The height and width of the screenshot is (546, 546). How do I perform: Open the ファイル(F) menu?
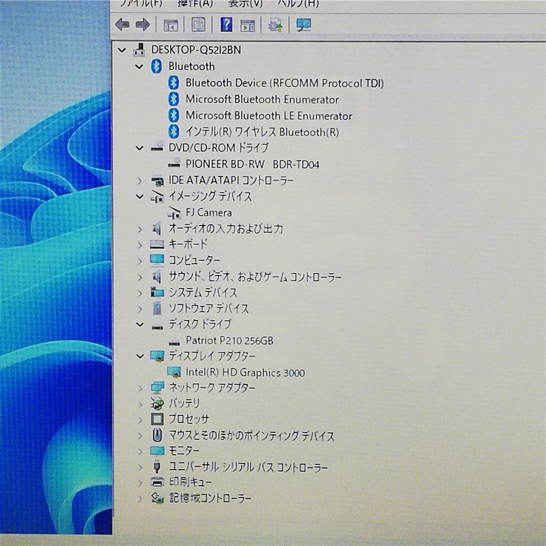(141, 3)
